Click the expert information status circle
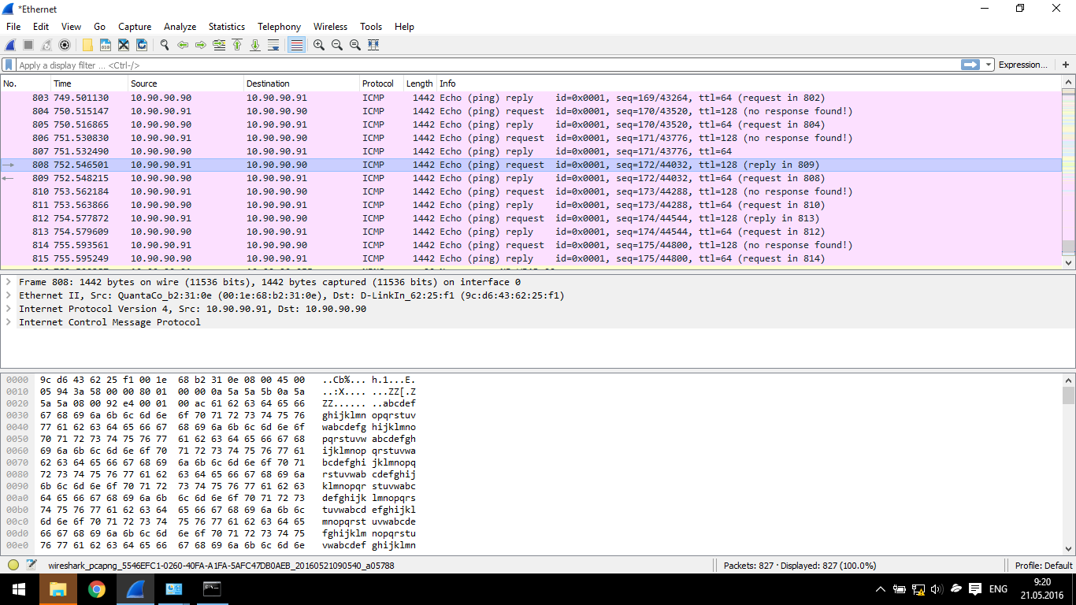 pos(13,565)
